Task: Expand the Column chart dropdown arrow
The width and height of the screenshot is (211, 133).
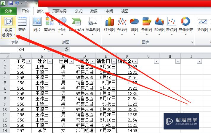Action: click(x=109, y=35)
